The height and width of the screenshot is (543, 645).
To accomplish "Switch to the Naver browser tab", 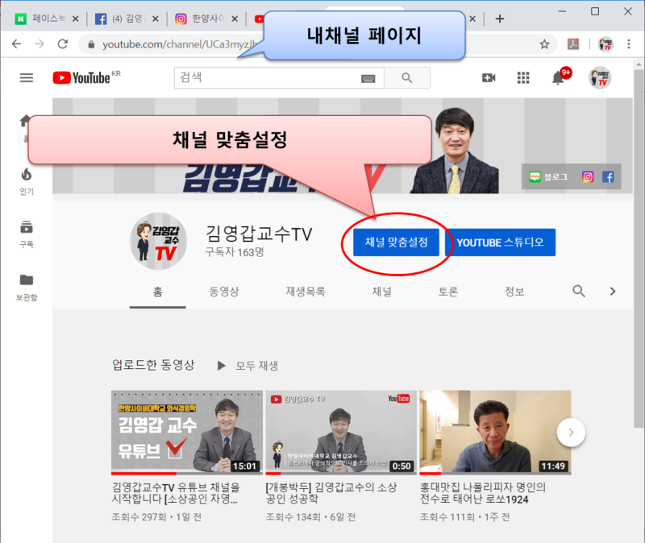I will point(41,19).
